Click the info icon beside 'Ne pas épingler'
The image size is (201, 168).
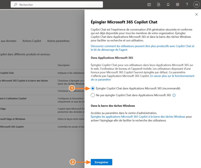pyautogui.click(x=174, y=95)
